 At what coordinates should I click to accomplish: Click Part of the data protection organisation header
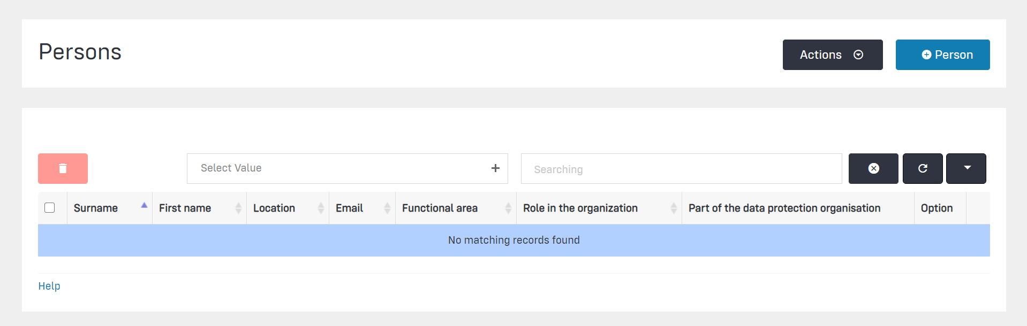pos(784,208)
